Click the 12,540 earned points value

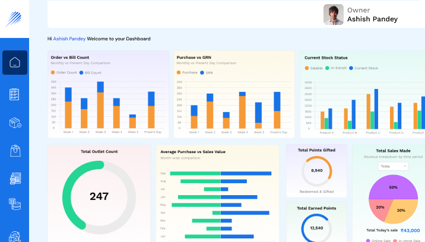316,228
